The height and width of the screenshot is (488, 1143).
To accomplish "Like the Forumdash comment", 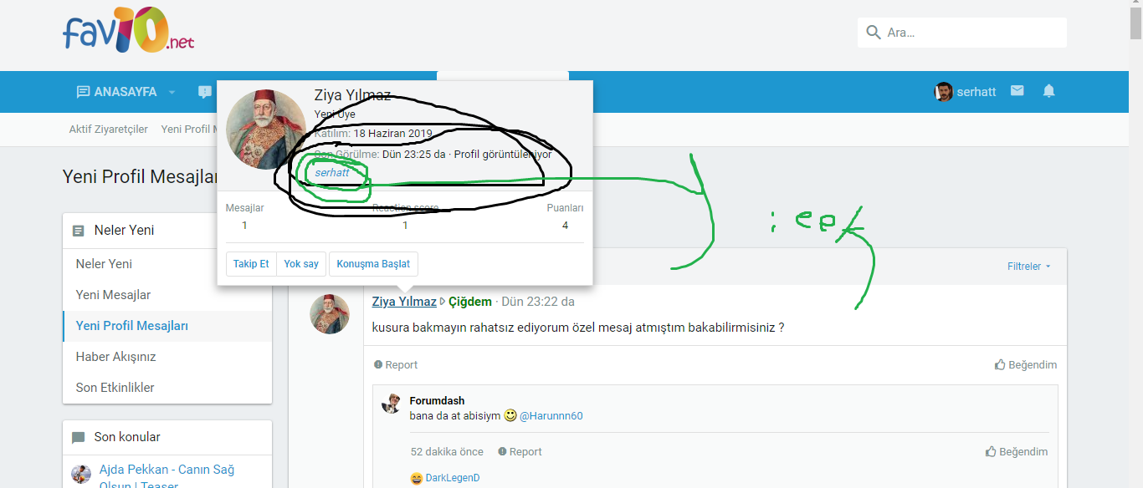I will [x=1016, y=452].
